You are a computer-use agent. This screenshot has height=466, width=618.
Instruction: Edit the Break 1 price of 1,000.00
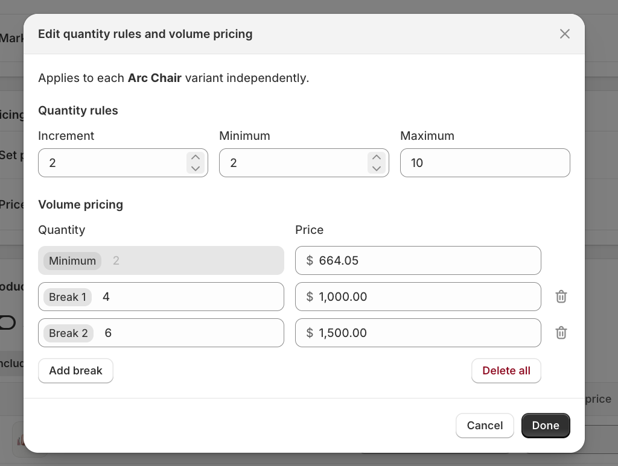(418, 297)
